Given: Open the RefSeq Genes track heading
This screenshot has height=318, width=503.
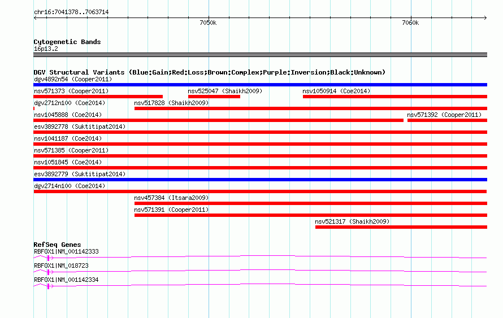Looking at the screenshot, I should pos(57,245).
